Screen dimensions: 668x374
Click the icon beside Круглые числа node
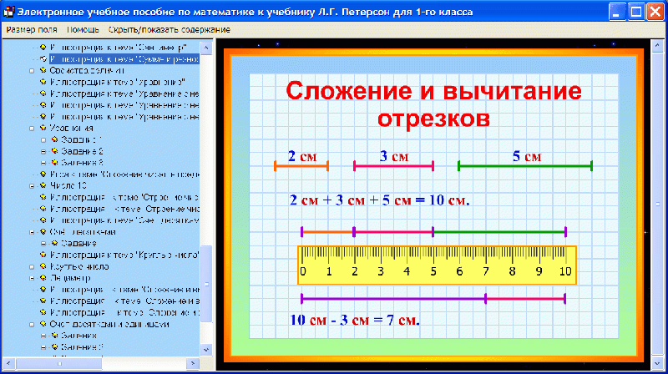point(43,266)
